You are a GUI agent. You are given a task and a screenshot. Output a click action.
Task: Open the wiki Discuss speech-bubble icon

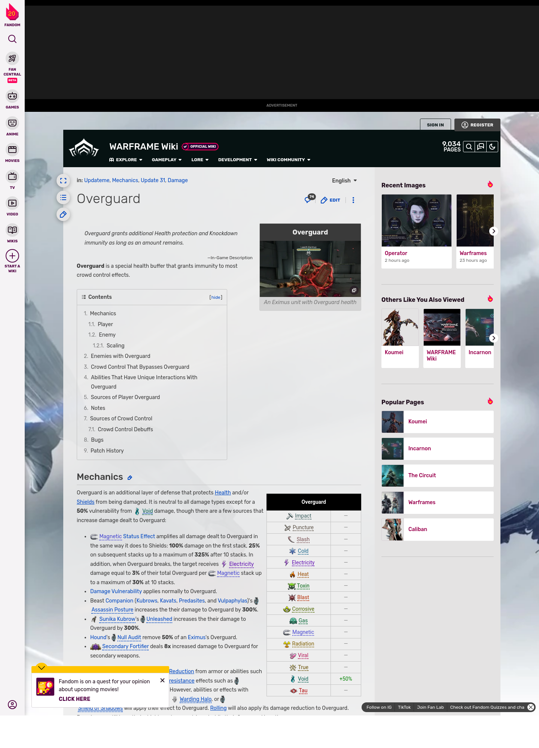pos(481,147)
